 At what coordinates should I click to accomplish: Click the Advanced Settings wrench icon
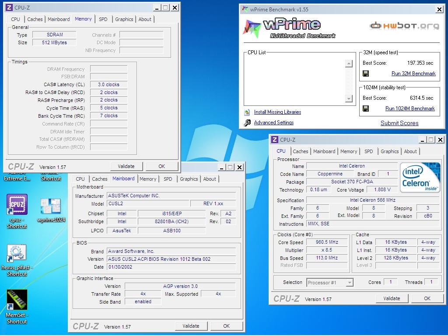click(247, 123)
